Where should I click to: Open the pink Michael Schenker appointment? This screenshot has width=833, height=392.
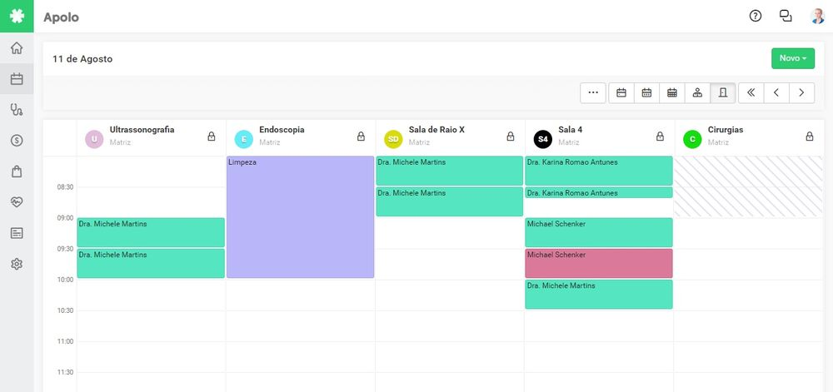(598, 263)
